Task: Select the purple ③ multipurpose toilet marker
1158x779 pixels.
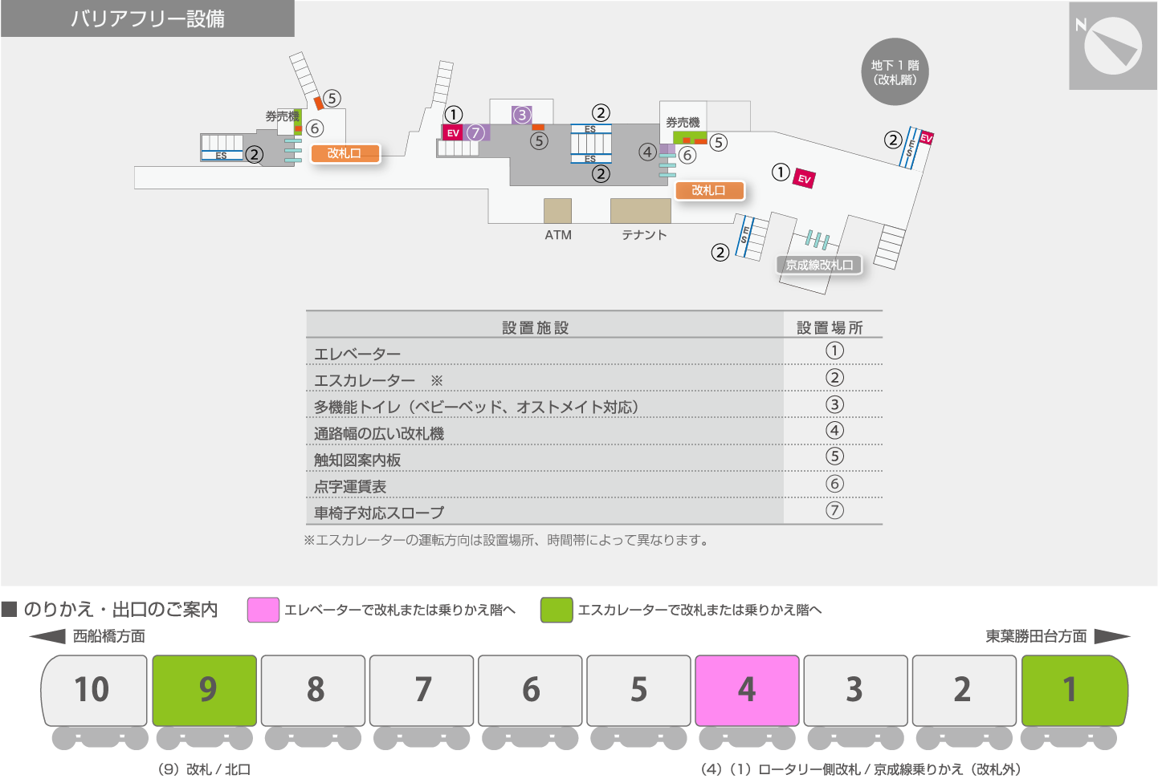Action: coord(522,115)
